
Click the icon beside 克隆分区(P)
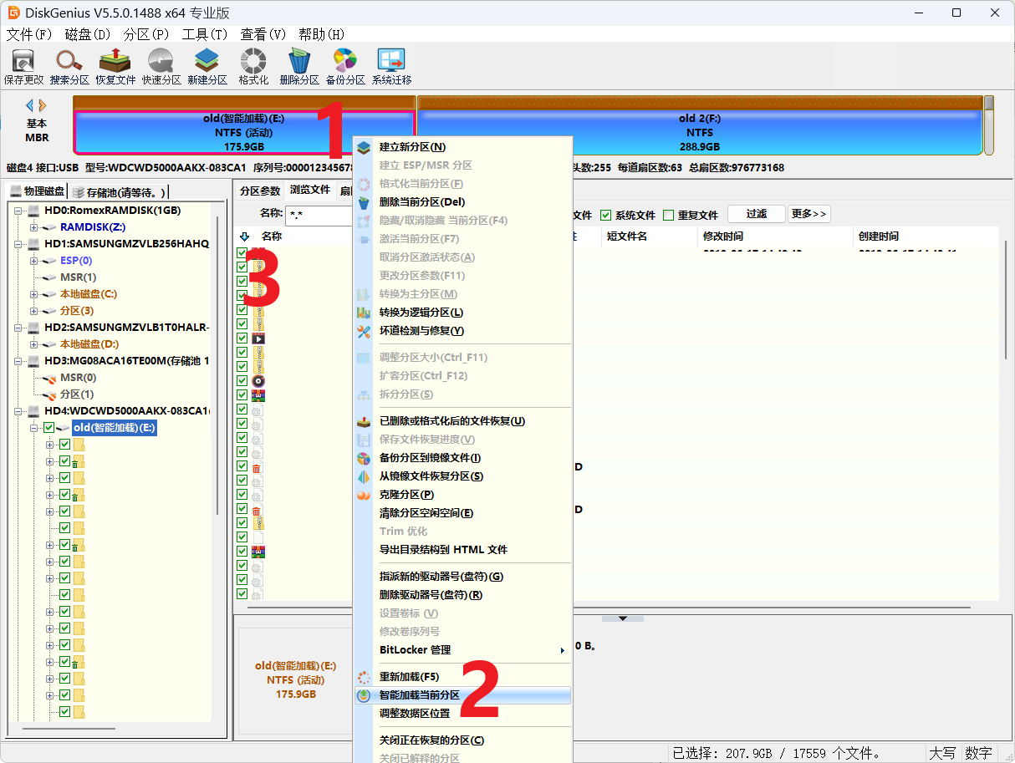click(364, 495)
